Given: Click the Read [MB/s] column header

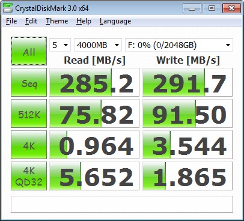Looking at the screenshot, I should coord(94,60).
